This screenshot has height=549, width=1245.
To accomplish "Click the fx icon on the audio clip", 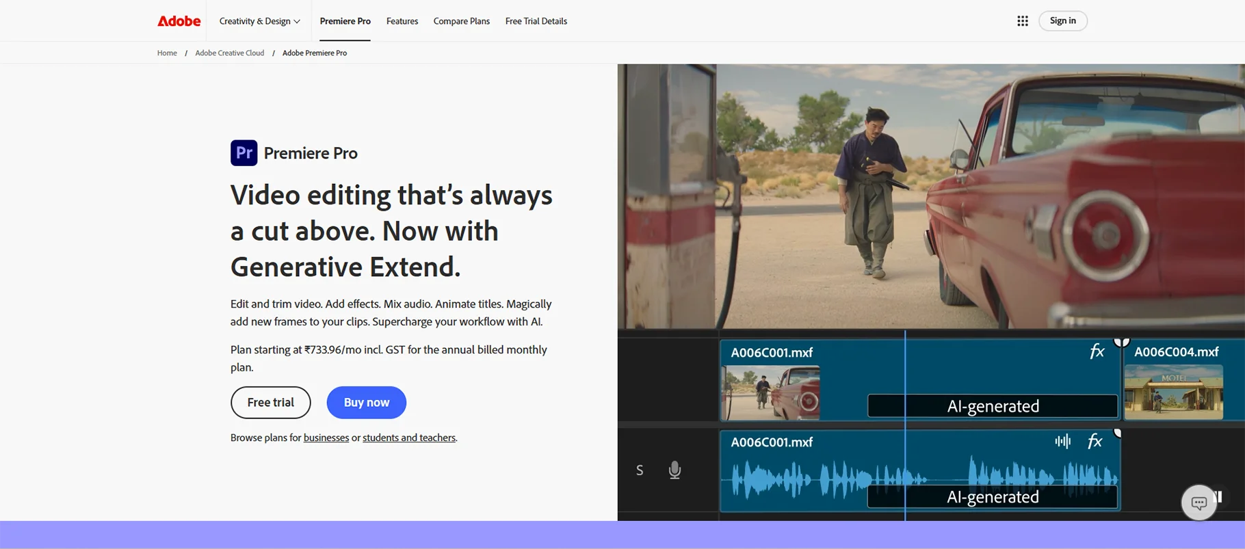I will [1095, 442].
